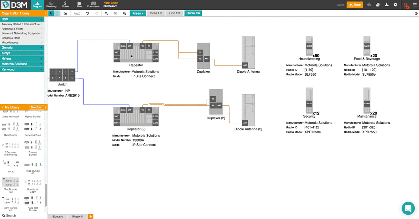The image size is (419, 219).
Task: Click the Share button
Action: [354, 5]
